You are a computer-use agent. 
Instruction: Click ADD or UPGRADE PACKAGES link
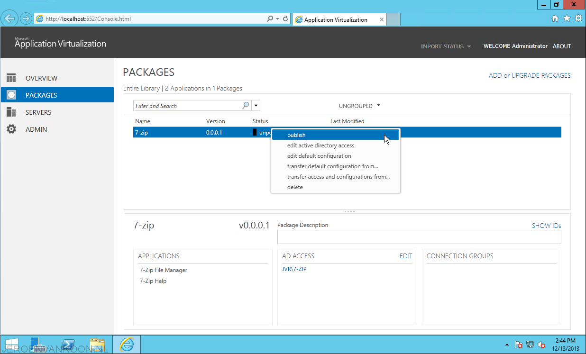(530, 75)
